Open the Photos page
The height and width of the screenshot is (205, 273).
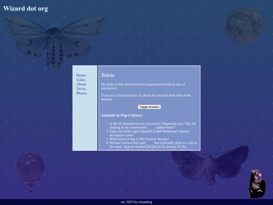point(81,93)
